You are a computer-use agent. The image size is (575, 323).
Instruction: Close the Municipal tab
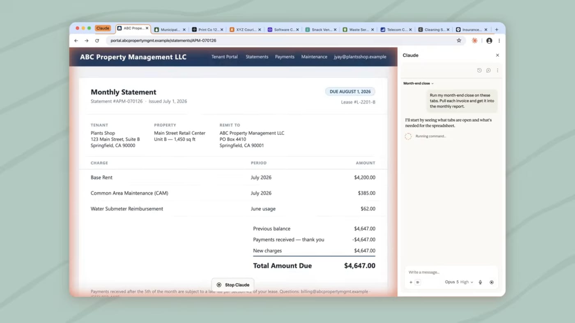tap(184, 30)
